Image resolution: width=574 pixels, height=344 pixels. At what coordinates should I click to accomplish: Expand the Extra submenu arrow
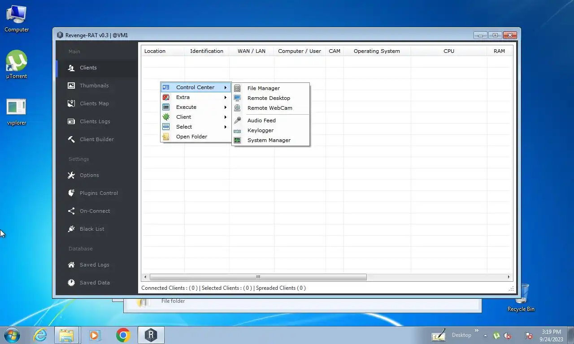coord(226,97)
